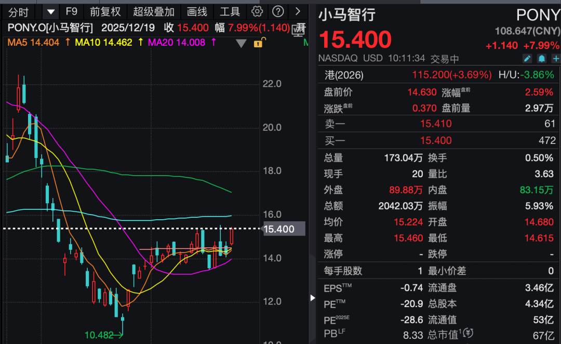Switch to 分时 intraday chart tab
The width and height of the screenshot is (561, 344).
click(x=19, y=11)
